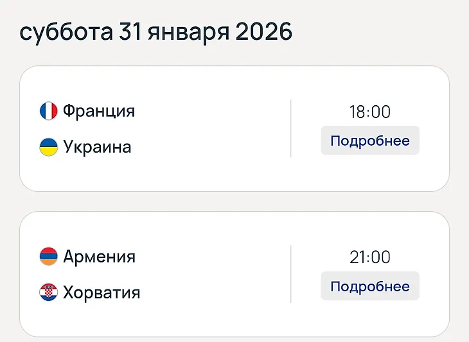The height and width of the screenshot is (342, 469).
Task: Open details for the France–Ukraine match
Action: 370,141
